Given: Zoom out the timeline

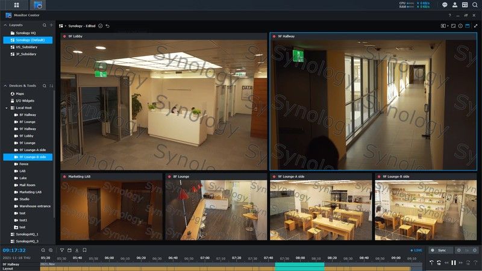Looking at the screenshot, I should click(x=43, y=251).
